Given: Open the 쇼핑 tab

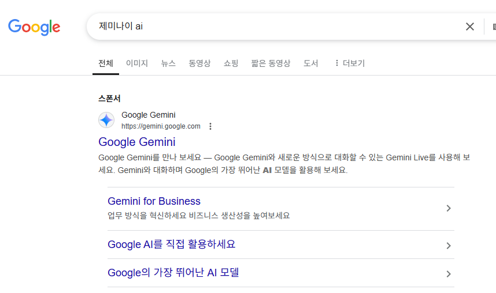Looking at the screenshot, I should click(231, 63).
